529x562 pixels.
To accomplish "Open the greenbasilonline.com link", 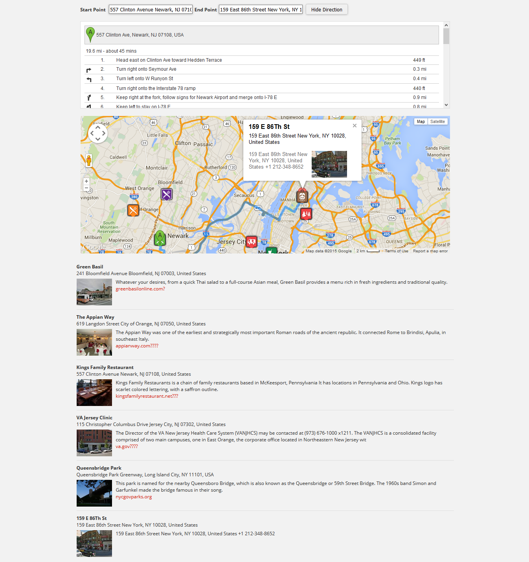I will tap(140, 289).
